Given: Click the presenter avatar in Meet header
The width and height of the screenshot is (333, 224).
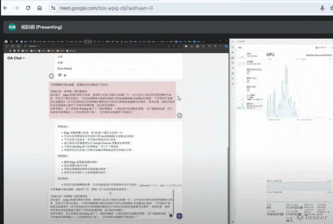Looking at the screenshot, I should point(12,27).
